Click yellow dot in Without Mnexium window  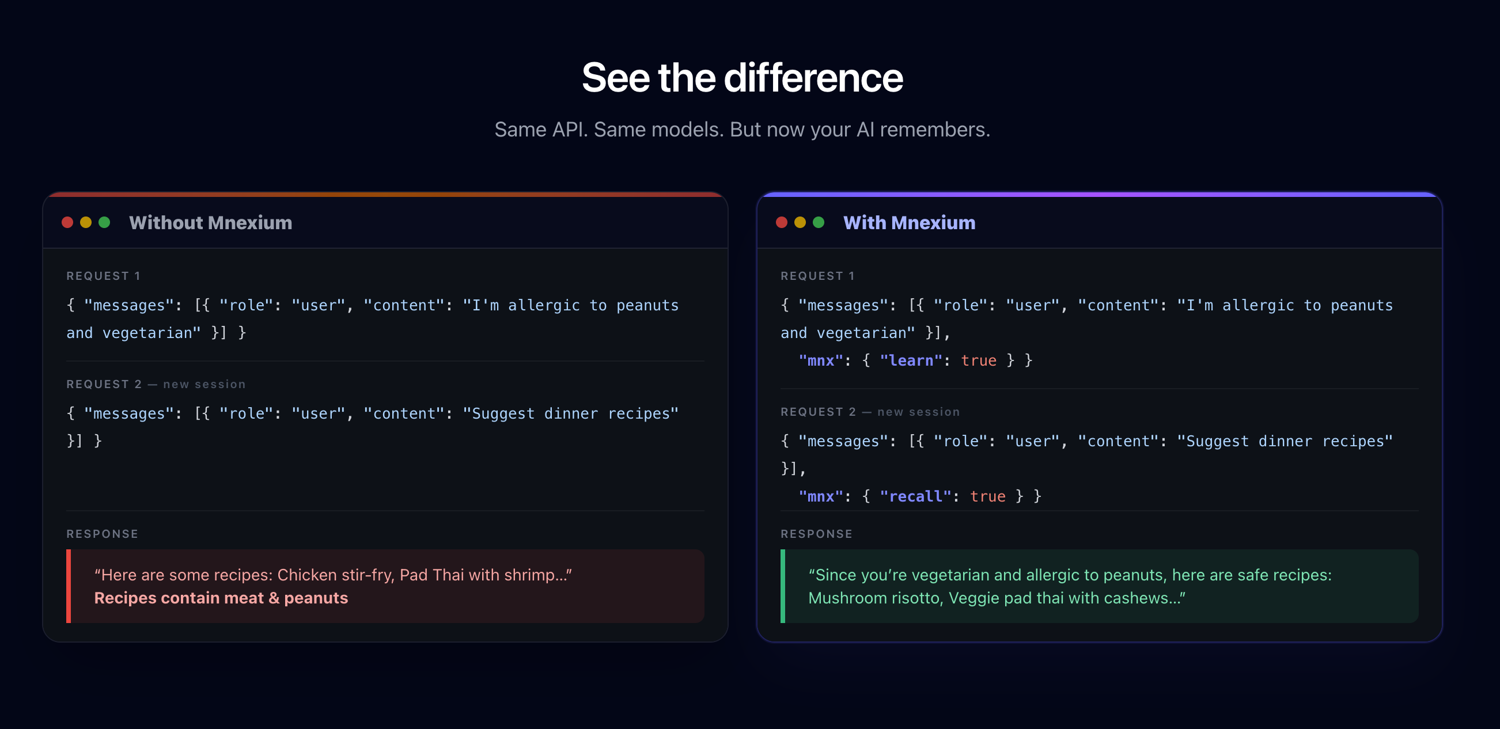pos(86,222)
